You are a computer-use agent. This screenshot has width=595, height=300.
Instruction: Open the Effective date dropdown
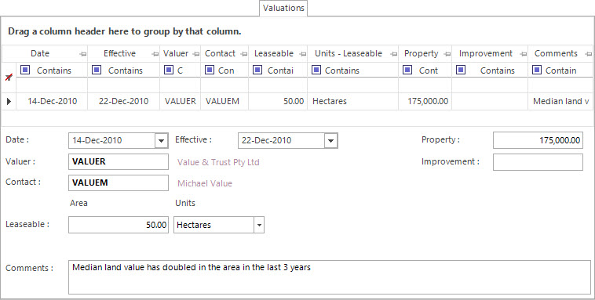(331, 140)
